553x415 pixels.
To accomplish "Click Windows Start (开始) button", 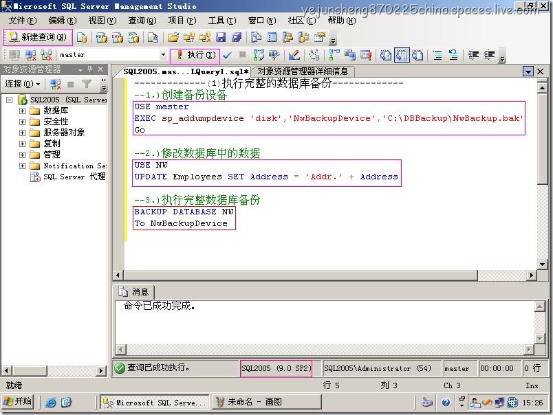I will [x=18, y=402].
